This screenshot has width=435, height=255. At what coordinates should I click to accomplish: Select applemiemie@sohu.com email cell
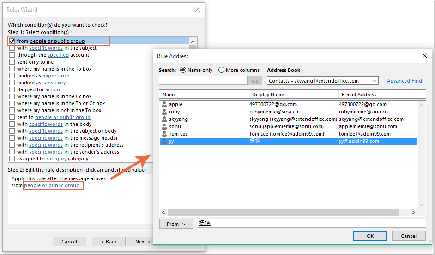pos(368,126)
